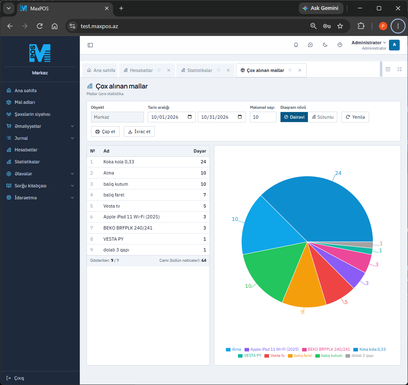This screenshot has width=408, height=385.
Task: Toggle BEKO BRFPLK 240/241 legend entry
Action: tap(326, 349)
